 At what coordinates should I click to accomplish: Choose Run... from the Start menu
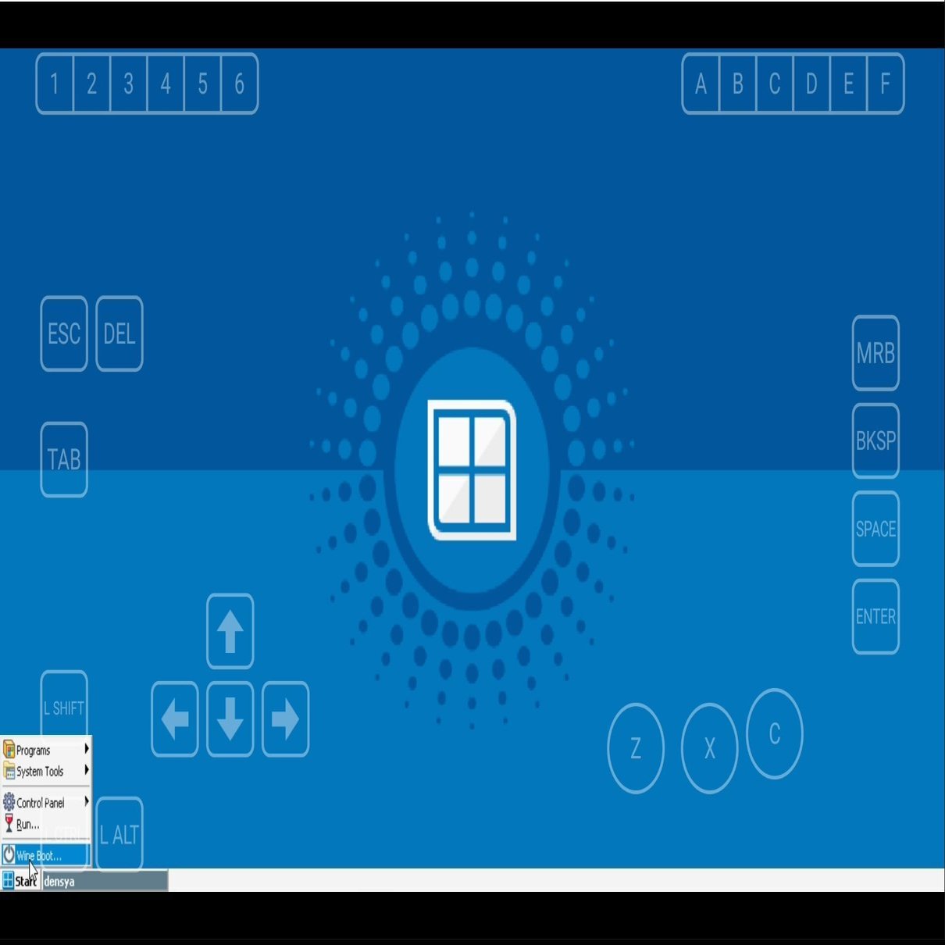pos(47,823)
